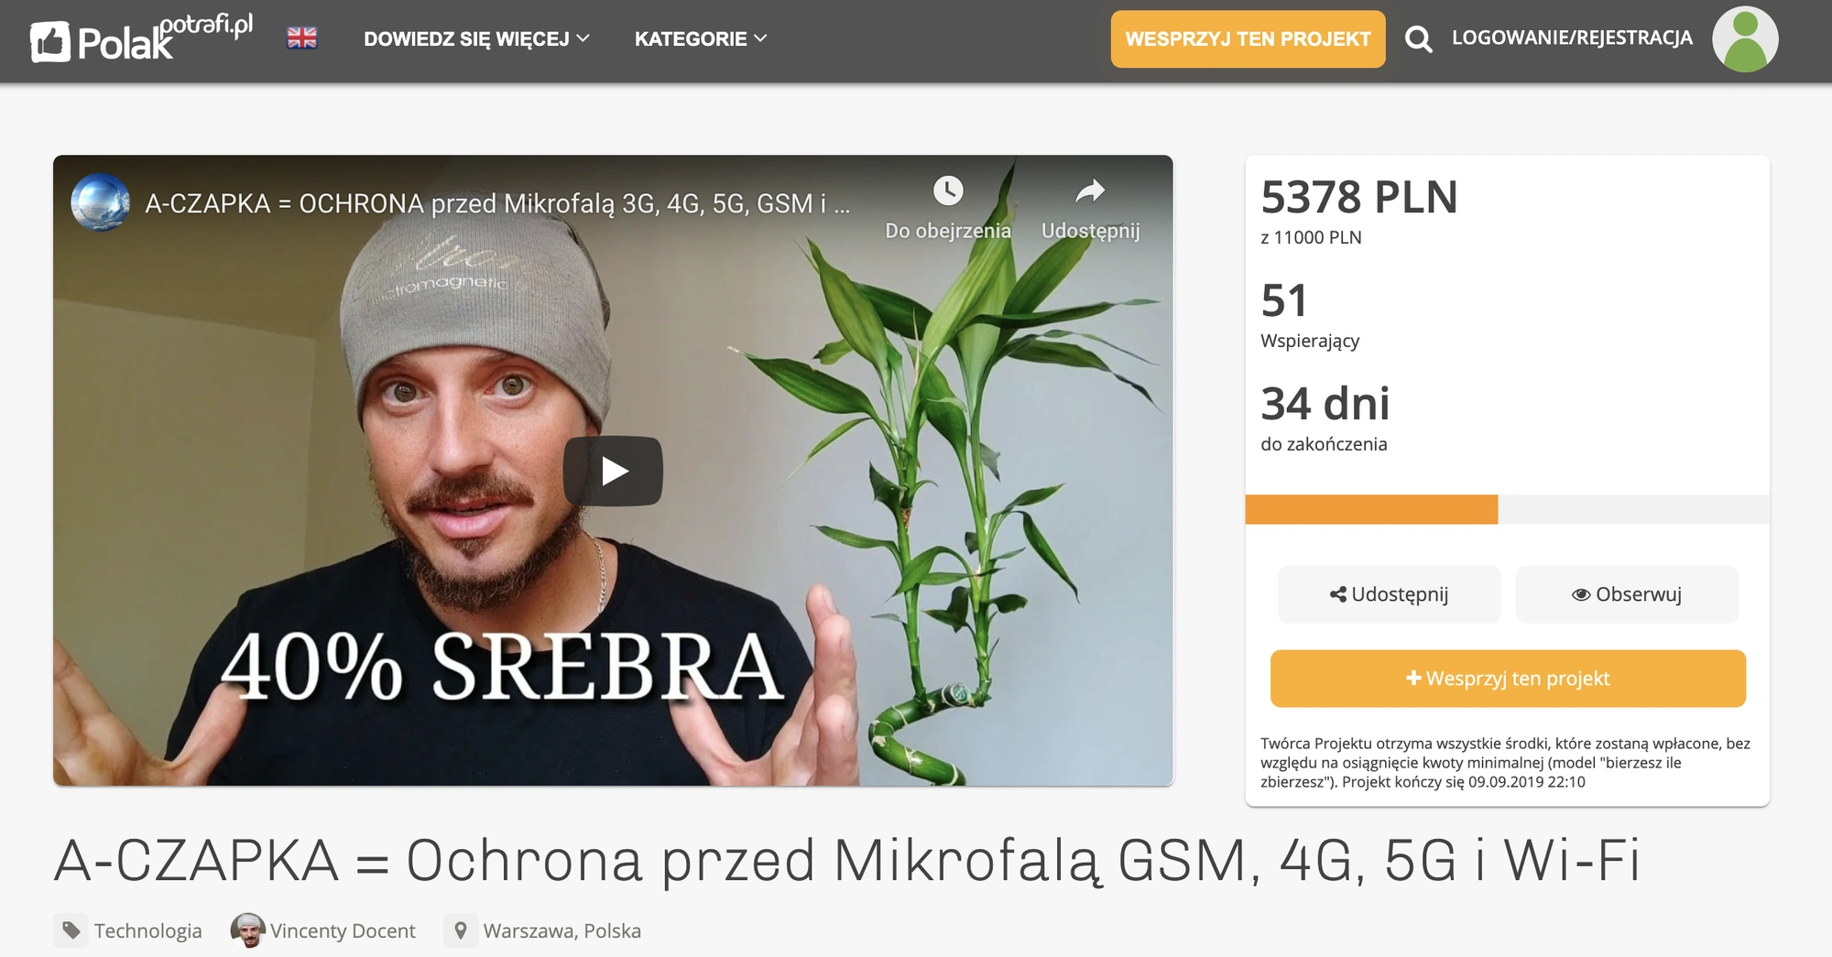The width and height of the screenshot is (1832, 957).
Task: Switch language via the UK flag icon
Action: point(302,38)
